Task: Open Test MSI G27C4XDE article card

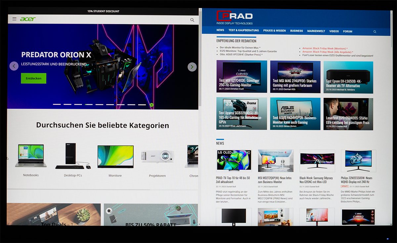Action: (x=242, y=76)
